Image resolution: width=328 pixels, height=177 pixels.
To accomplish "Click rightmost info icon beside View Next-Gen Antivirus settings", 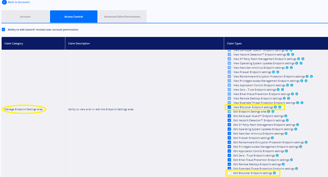I will pos(291,68).
